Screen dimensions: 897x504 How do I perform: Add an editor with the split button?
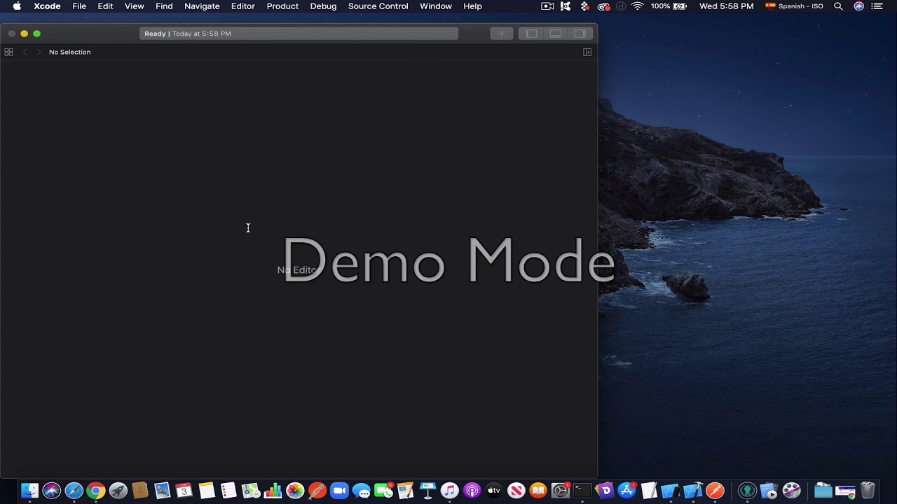coord(587,52)
